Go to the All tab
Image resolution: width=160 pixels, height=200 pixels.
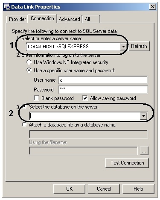click(x=91, y=19)
